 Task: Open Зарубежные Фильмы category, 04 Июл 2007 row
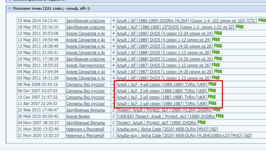(x=86, y=122)
